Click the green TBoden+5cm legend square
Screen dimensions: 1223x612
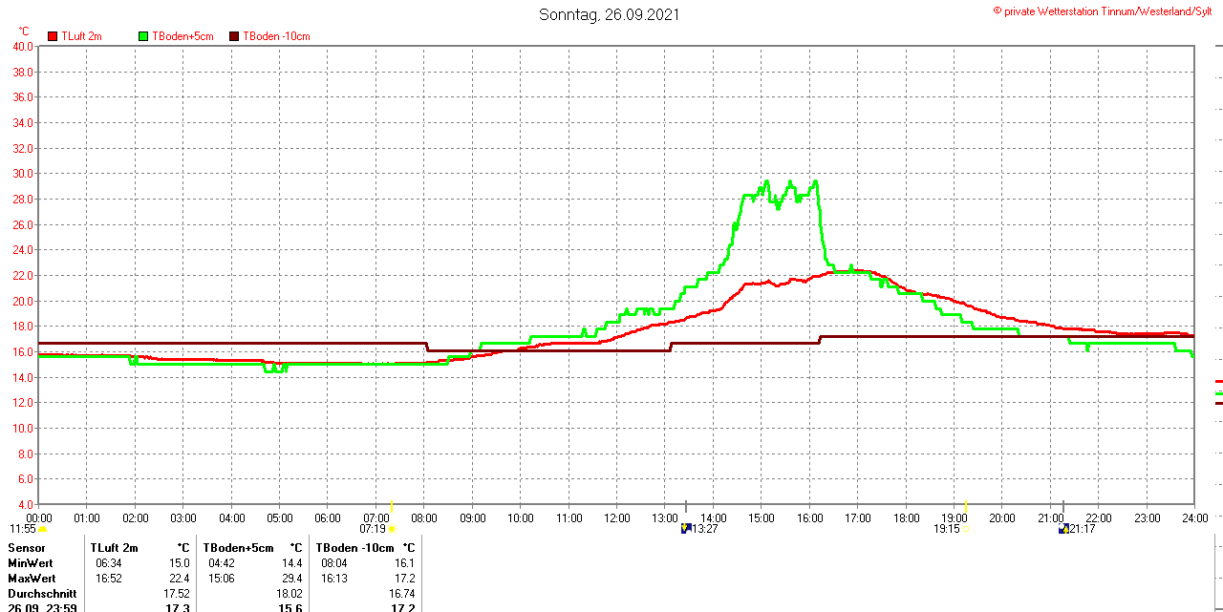(x=143, y=36)
